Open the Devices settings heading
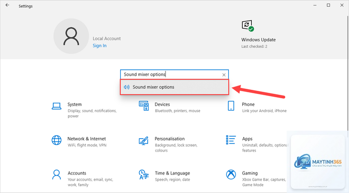 tap(162, 104)
